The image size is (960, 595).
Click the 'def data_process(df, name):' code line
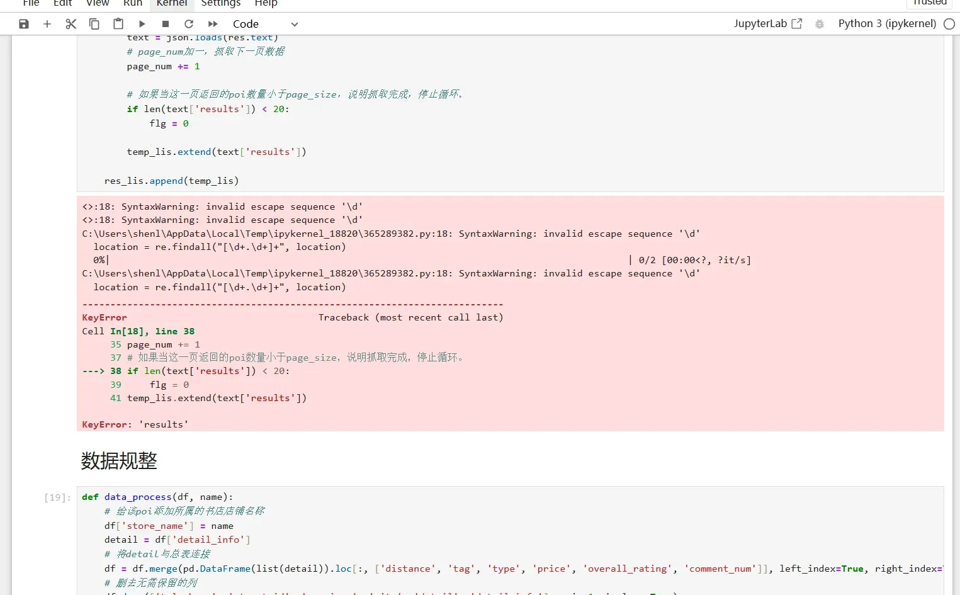pos(157,497)
